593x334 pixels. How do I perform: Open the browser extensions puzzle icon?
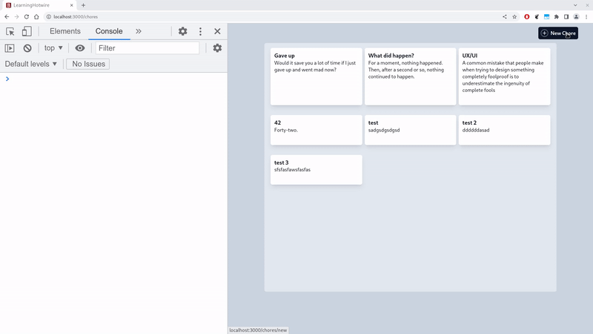557,16
